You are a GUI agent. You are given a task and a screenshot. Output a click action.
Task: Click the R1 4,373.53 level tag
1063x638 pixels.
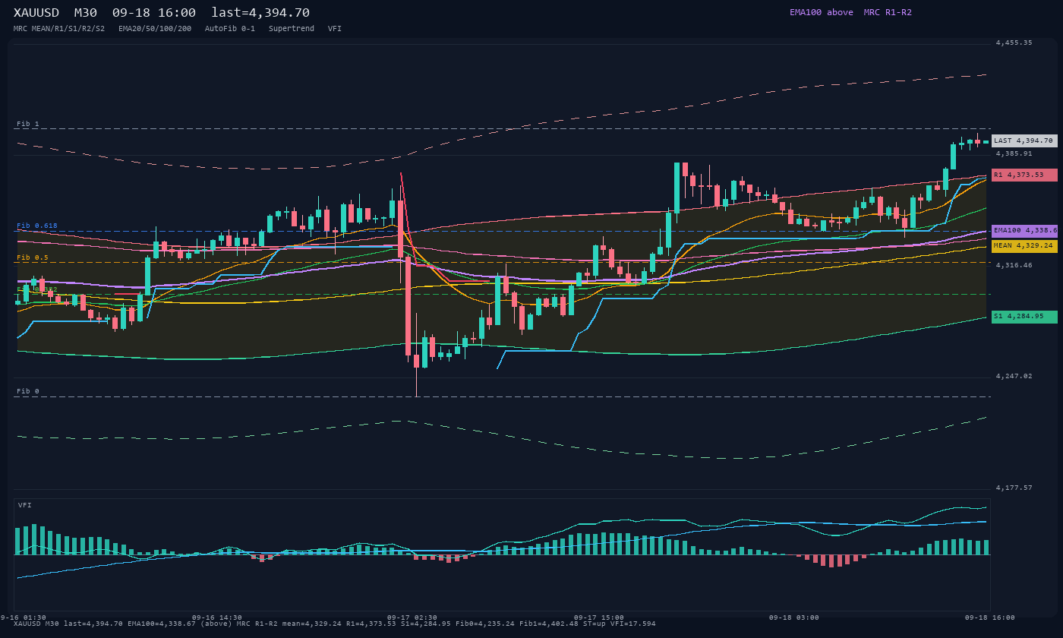(1024, 175)
